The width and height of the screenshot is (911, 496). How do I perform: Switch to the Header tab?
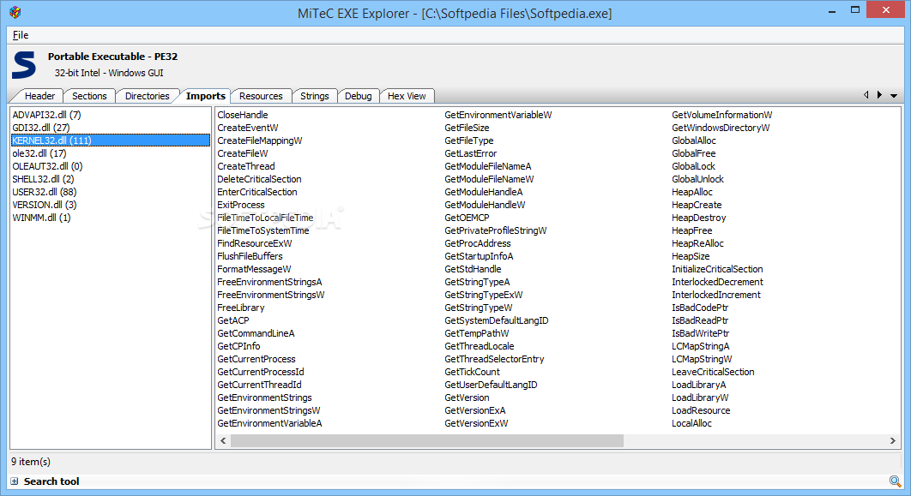(x=39, y=96)
